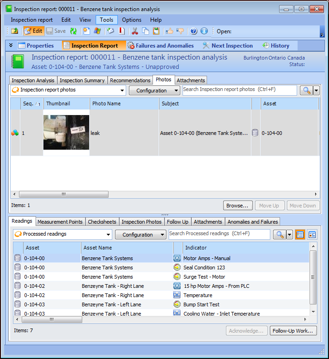Switch Readings panel to detail card view
The width and height of the screenshot is (329, 359).
point(312,235)
